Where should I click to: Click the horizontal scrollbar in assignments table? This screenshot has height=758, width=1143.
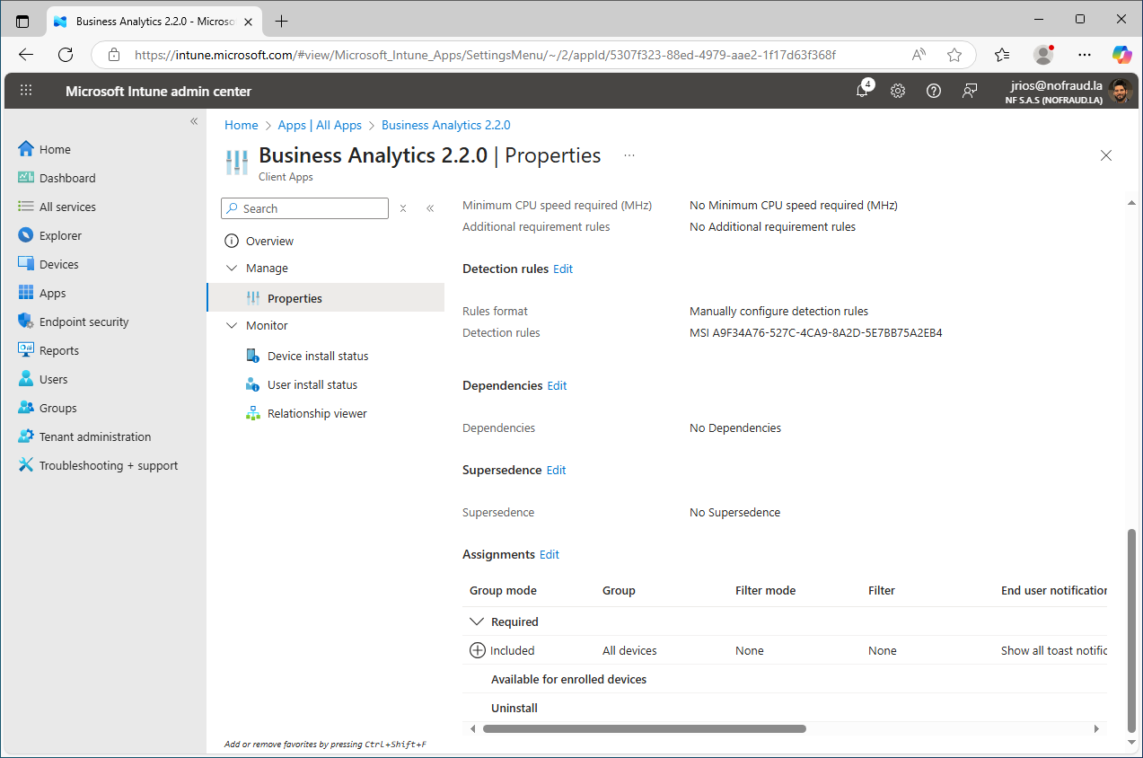644,729
